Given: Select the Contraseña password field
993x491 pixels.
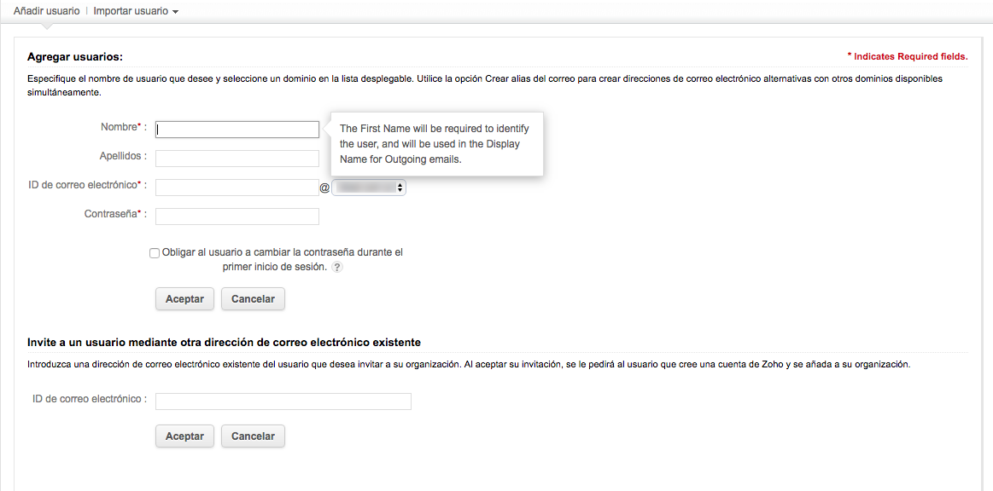Looking at the screenshot, I should coord(237,217).
